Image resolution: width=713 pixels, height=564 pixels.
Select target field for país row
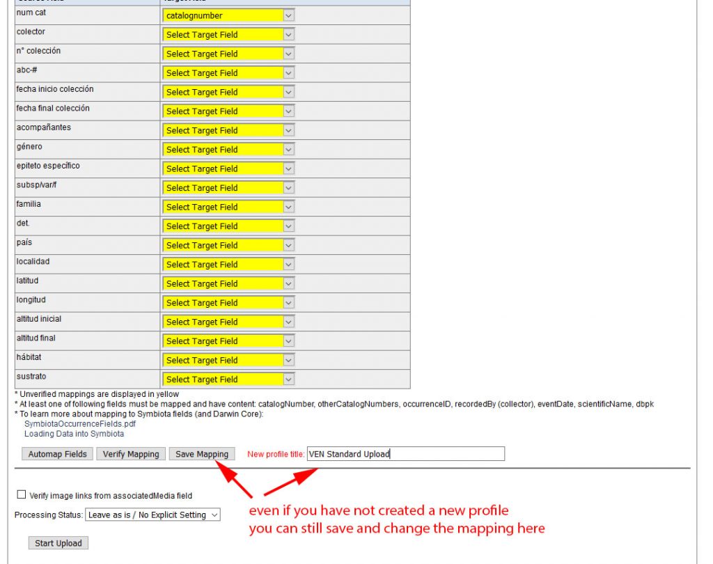click(228, 245)
